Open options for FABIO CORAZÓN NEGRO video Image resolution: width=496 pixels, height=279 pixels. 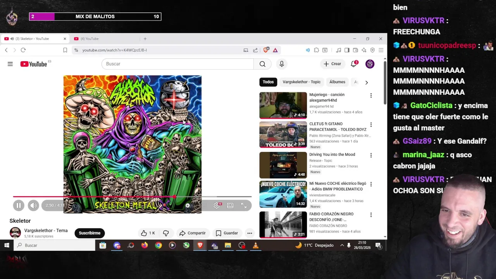pyautogui.click(x=371, y=215)
